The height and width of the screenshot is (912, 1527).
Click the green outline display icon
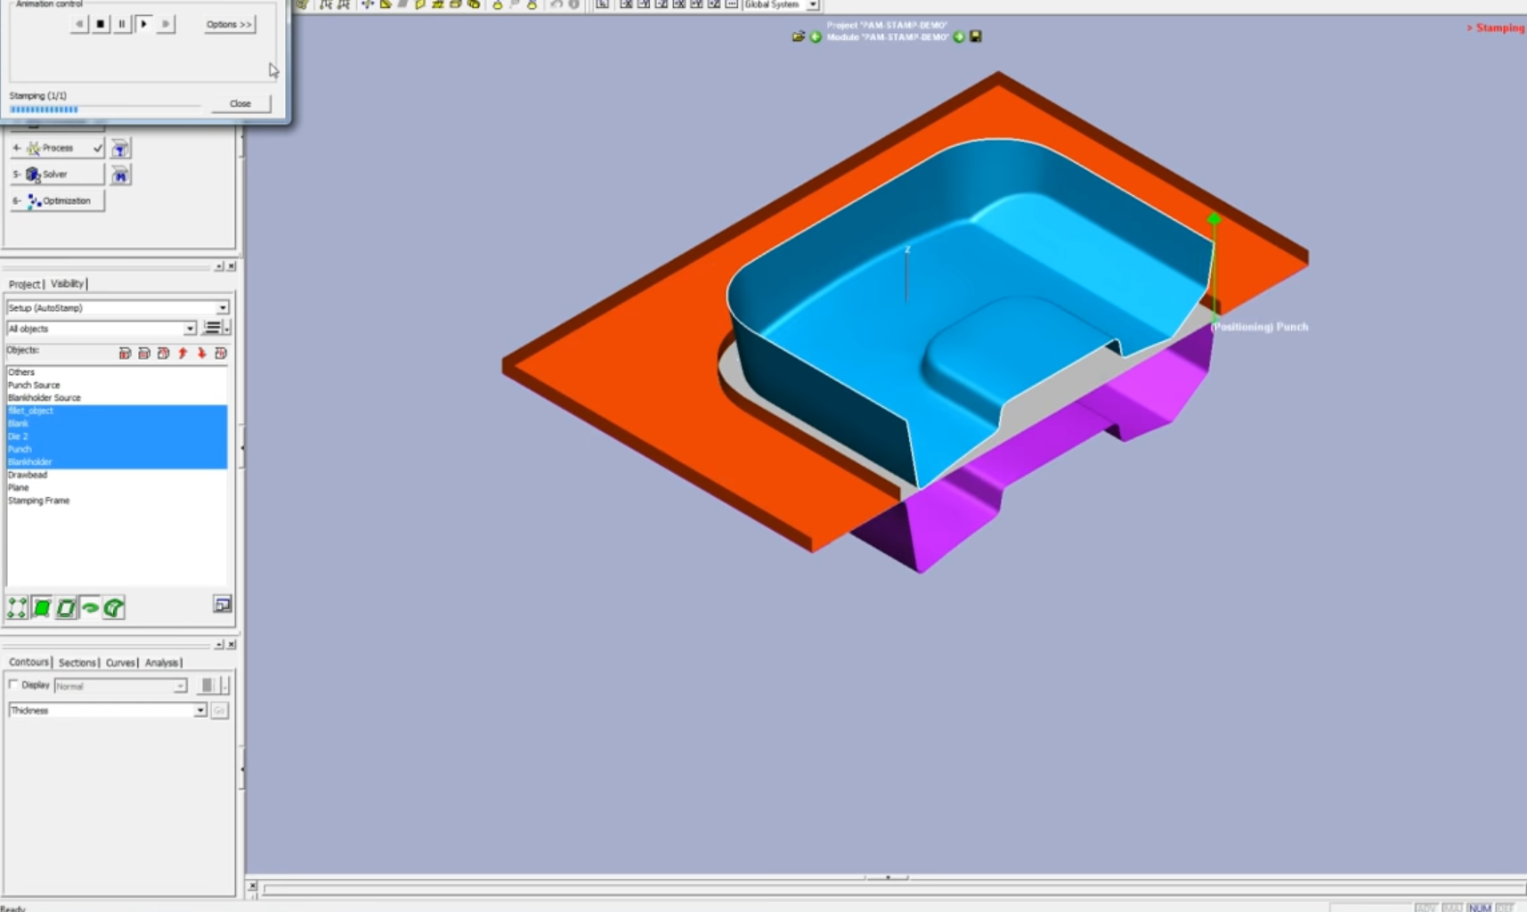(66, 608)
